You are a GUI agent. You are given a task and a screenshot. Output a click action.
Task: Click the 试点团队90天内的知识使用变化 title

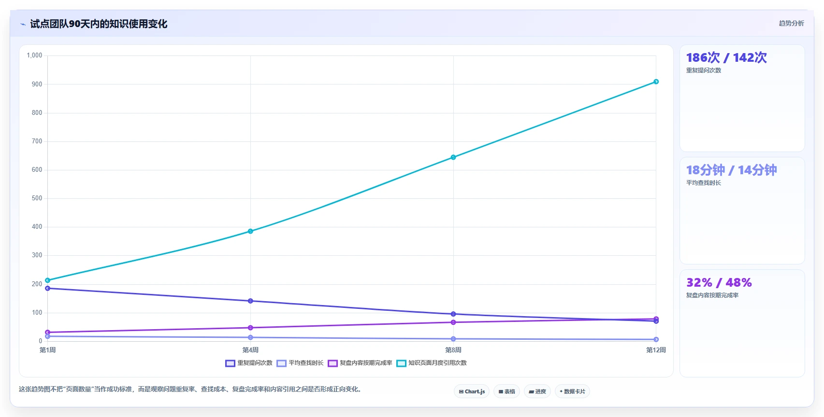click(99, 24)
